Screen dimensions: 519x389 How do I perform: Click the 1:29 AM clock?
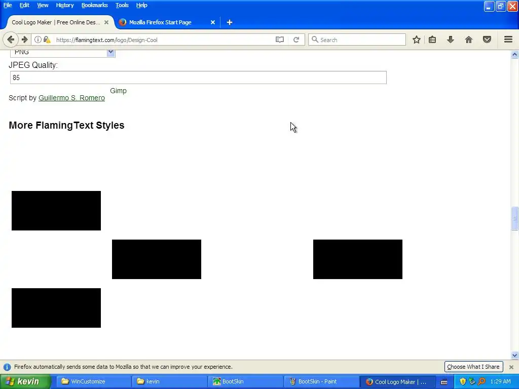[x=500, y=381]
